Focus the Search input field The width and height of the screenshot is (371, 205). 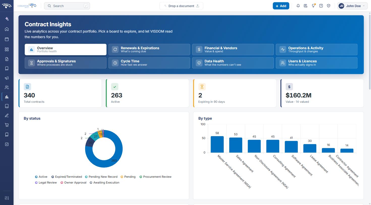[67, 6]
